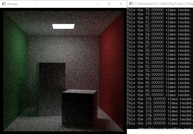Click the rendered Cornell box image
Image resolution: width=193 pixels, height=134 pixels.
63,71
